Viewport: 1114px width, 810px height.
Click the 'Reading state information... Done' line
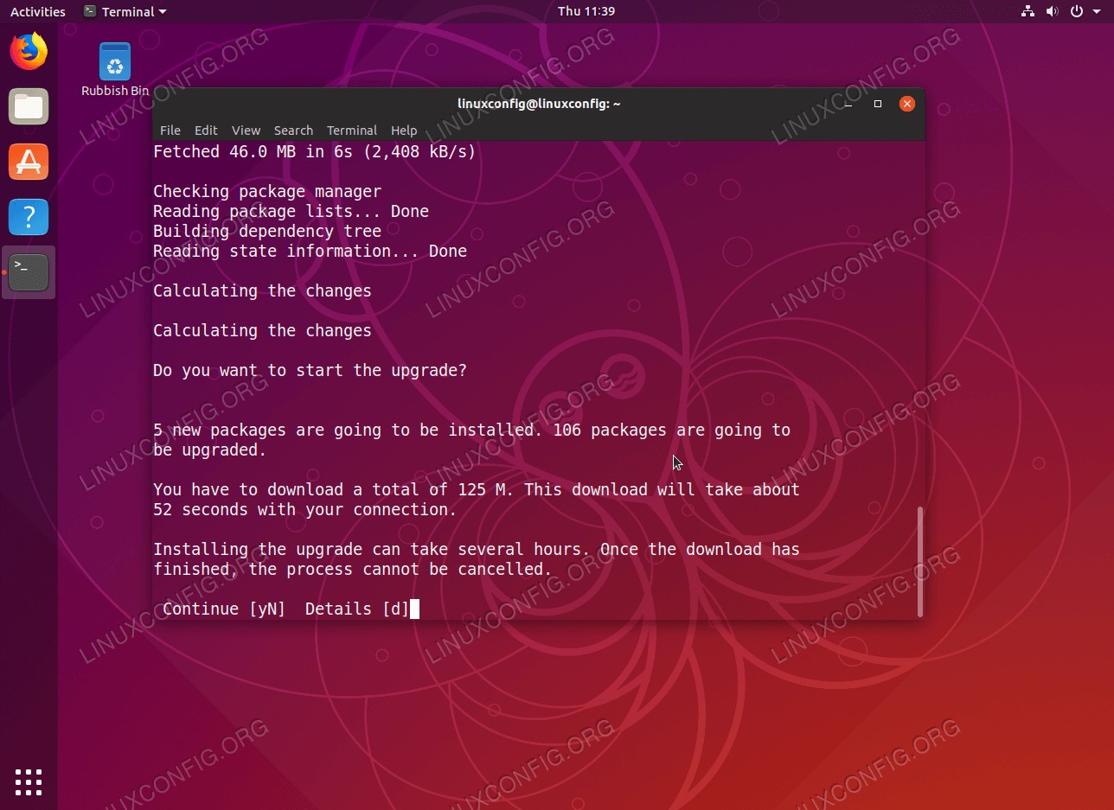(x=310, y=251)
